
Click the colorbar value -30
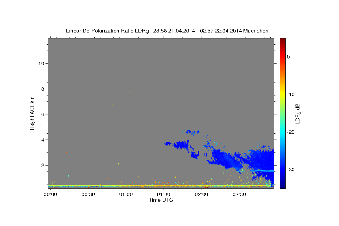tap(291, 169)
